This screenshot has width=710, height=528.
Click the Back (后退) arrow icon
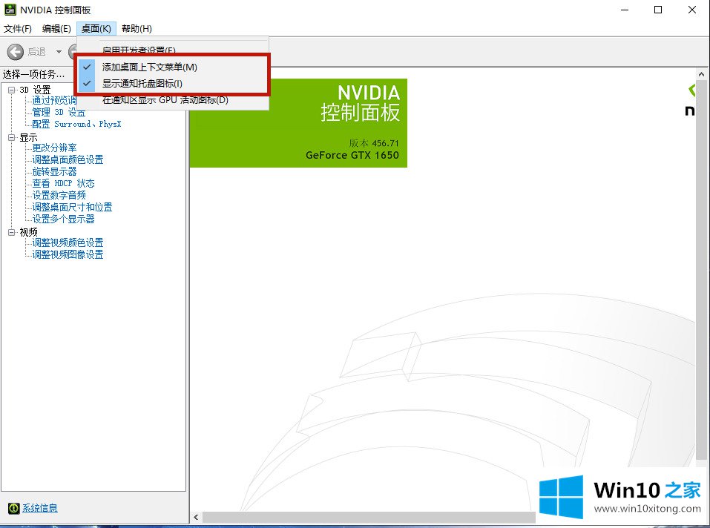coord(16,52)
